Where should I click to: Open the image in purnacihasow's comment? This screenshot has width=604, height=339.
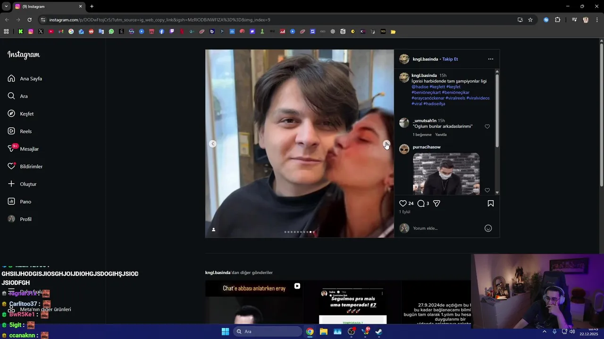446,174
